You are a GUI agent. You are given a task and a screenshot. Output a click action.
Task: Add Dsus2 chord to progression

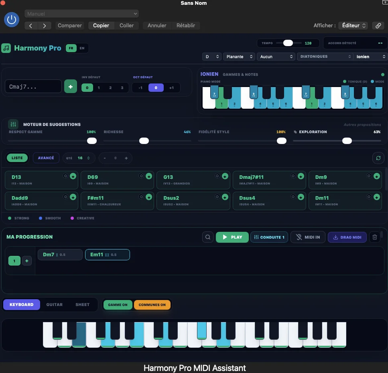coord(225,197)
